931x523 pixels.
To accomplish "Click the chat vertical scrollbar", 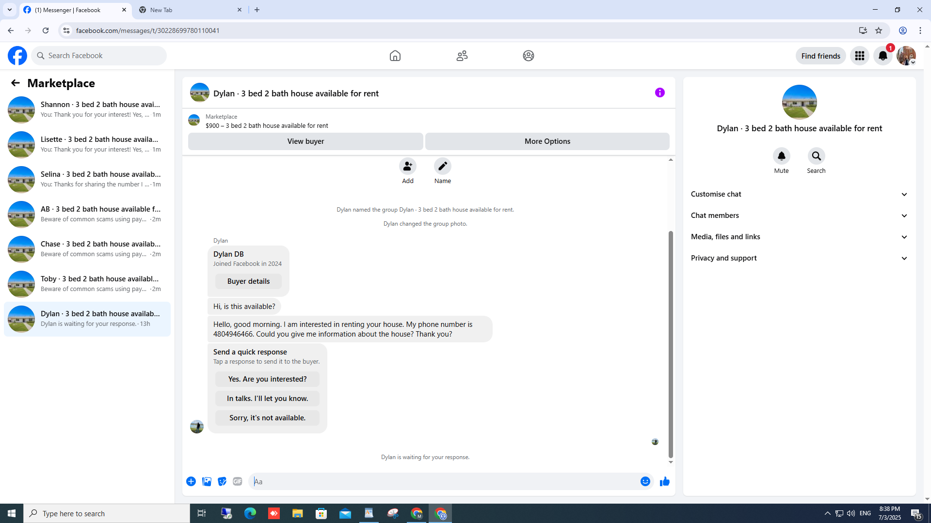I will click(671, 344).
